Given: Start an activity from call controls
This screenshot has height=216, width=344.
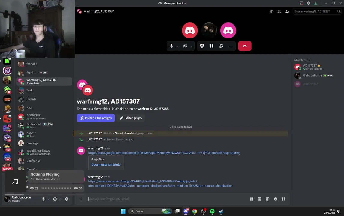Looking at the screenshot, I should pyautogui.click(x=212, y=46).
